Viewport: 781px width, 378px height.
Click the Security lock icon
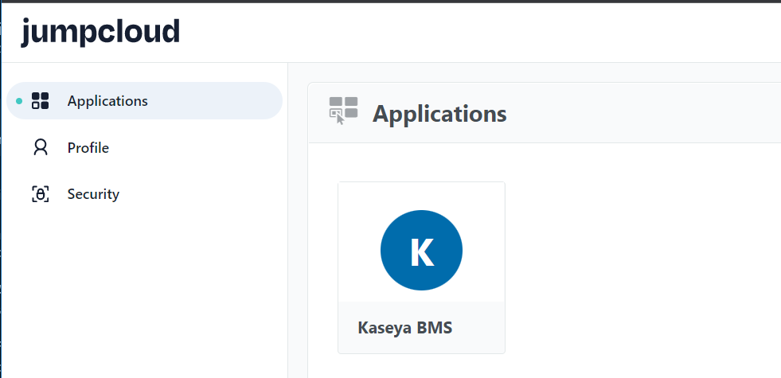click(40, 193)
